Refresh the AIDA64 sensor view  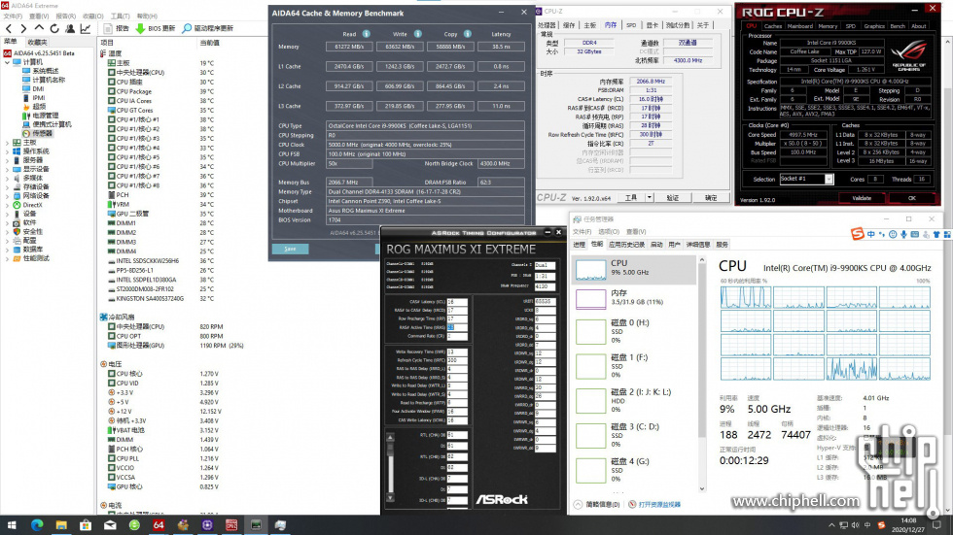54,28
